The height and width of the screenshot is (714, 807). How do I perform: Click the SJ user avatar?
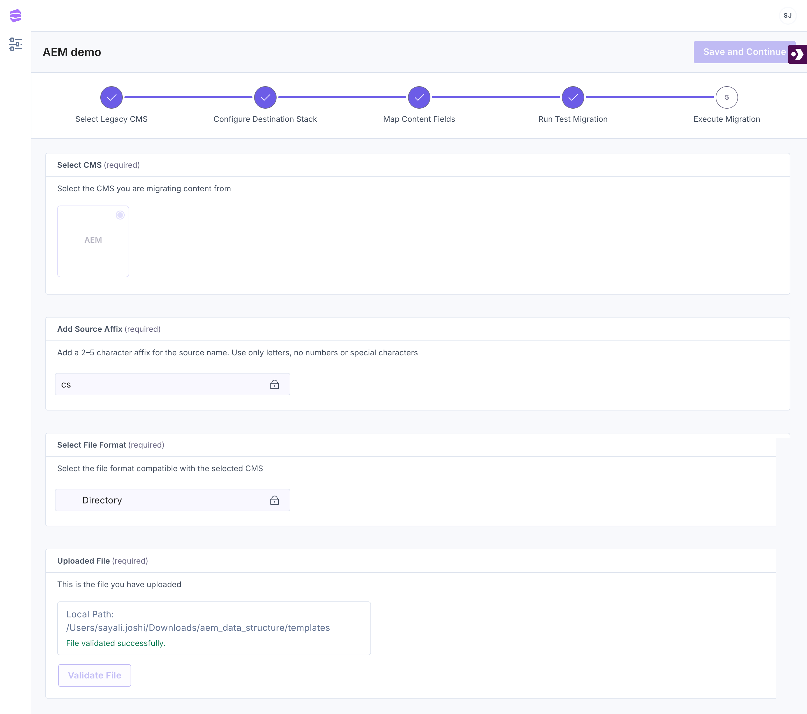point(787,16)
